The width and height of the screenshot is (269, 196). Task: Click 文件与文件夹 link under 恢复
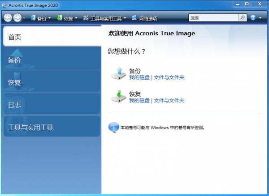tap(169, 101)
